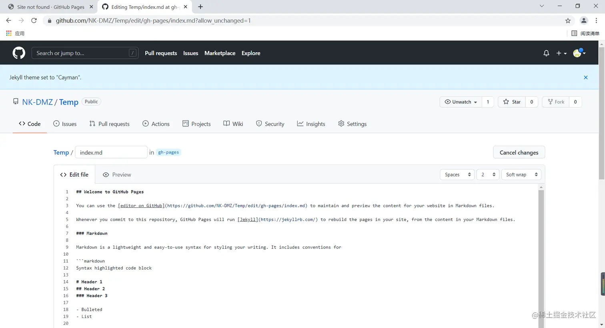
Task: Close the Site not found browser tab
Action: (x=91, y=7)
